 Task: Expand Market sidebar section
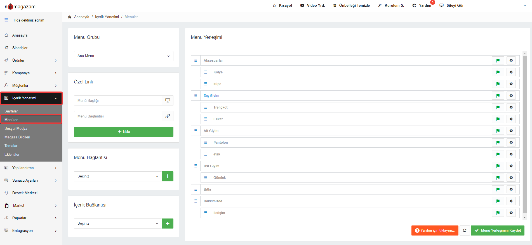31,205
